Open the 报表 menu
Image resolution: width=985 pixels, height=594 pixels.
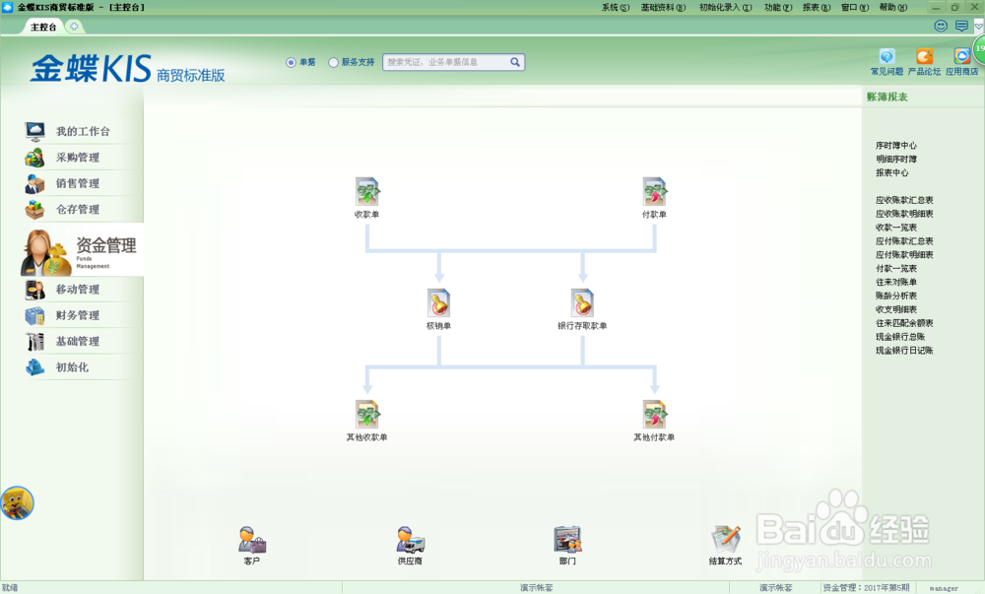point(816,8)
